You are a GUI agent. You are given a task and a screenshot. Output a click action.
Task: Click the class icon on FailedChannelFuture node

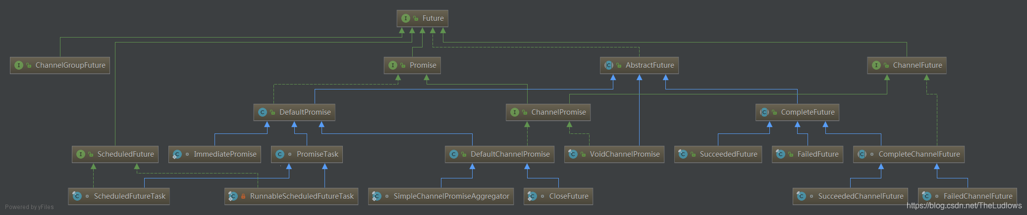pos(926,196)
